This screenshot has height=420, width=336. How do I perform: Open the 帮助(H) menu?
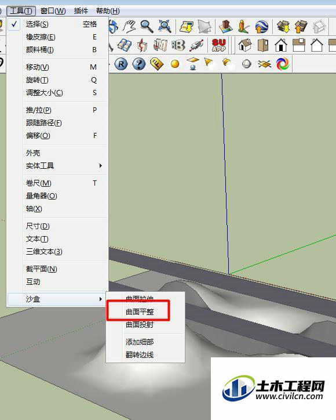point(108,11)
